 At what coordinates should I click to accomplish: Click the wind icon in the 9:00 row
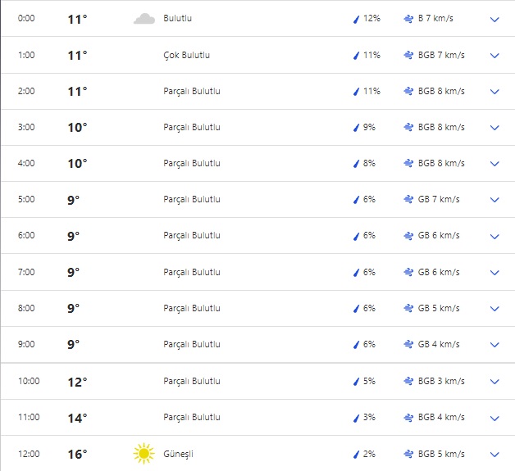click(408, 345)
